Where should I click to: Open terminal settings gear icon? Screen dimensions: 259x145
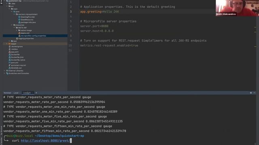251,93
